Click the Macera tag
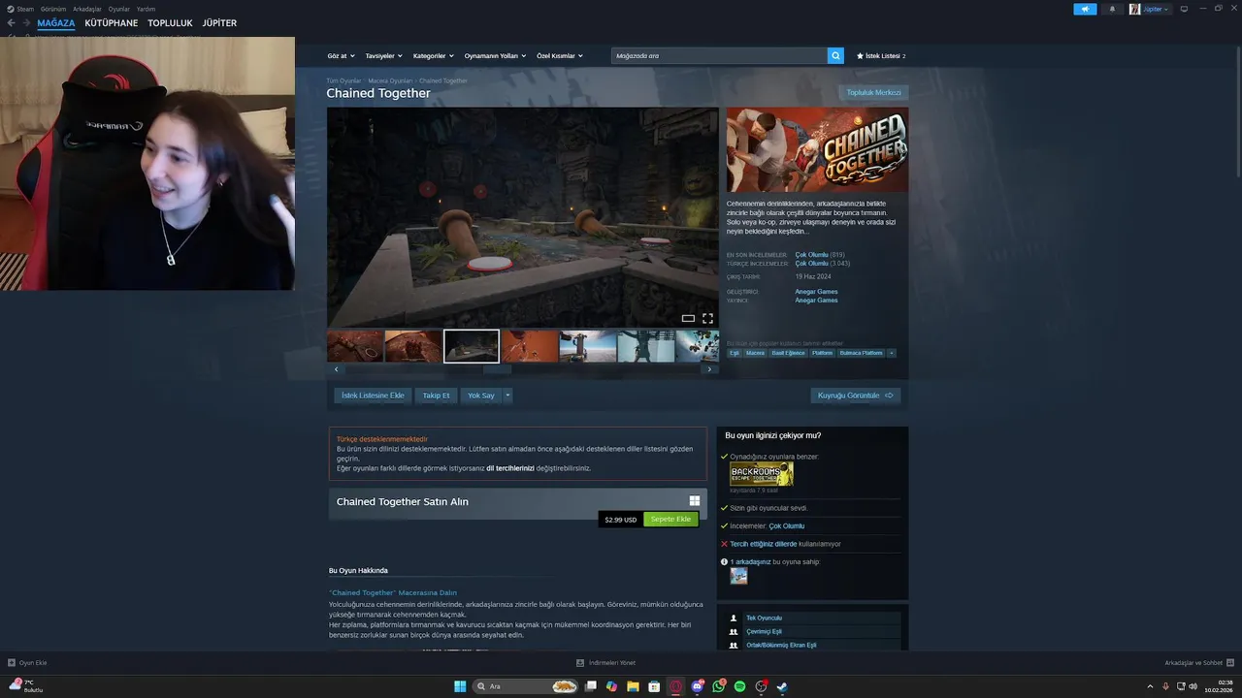 pos(755,353)
